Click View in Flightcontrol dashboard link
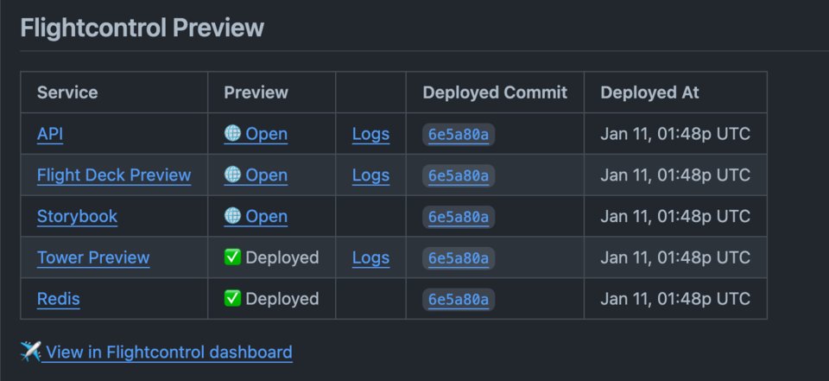 (x=167, y=352)
